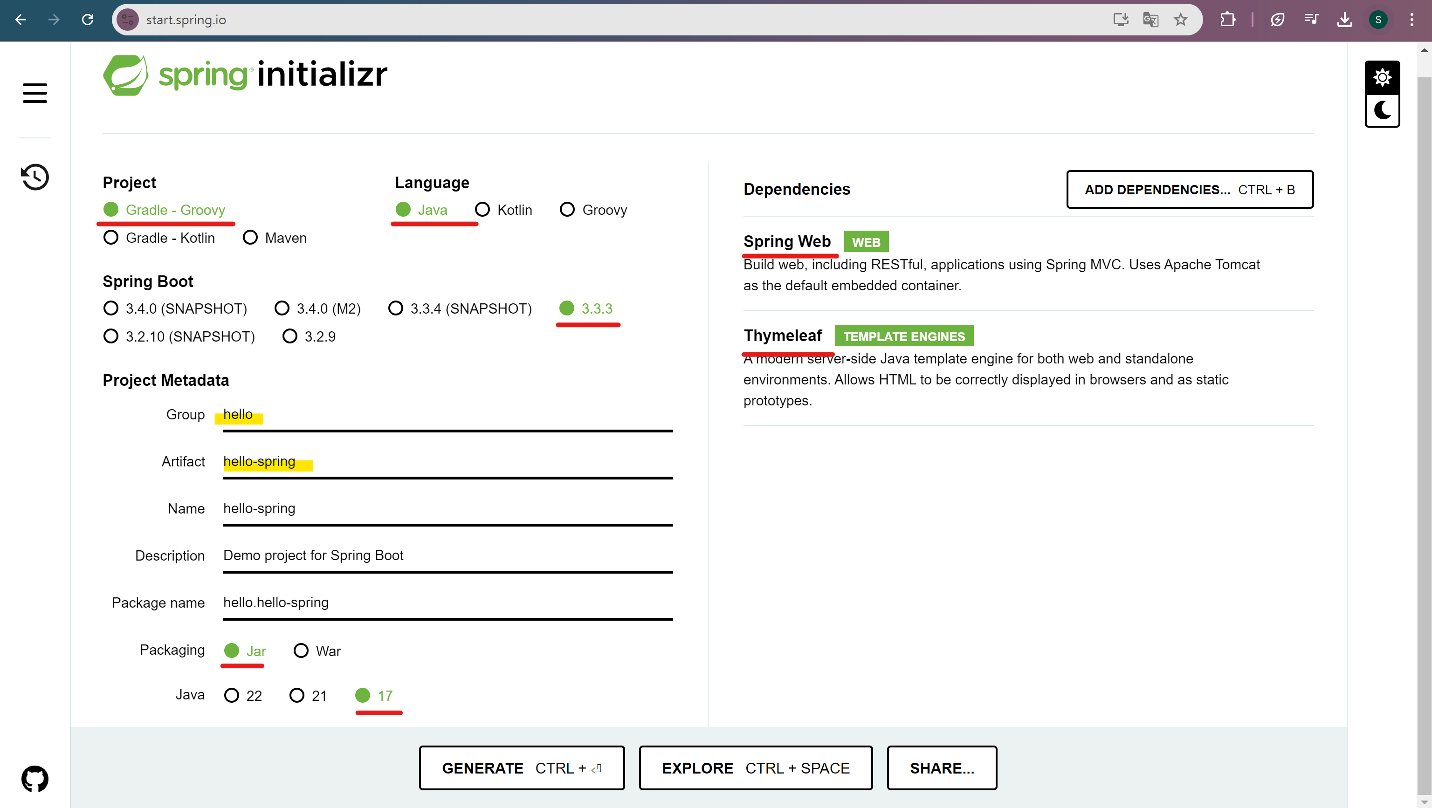Switch to light theme sun icon
The image size is (1432, 808).
[x=1382, y=77]
